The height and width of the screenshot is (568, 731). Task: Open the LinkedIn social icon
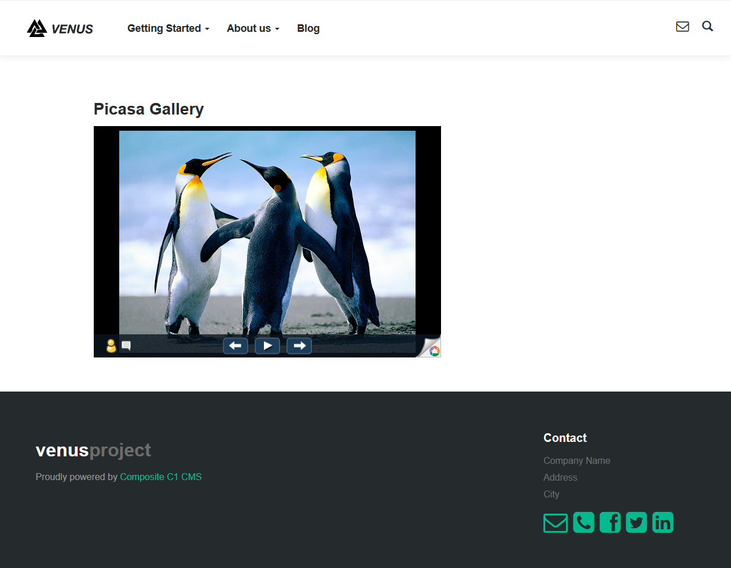(x=663, y=523)
